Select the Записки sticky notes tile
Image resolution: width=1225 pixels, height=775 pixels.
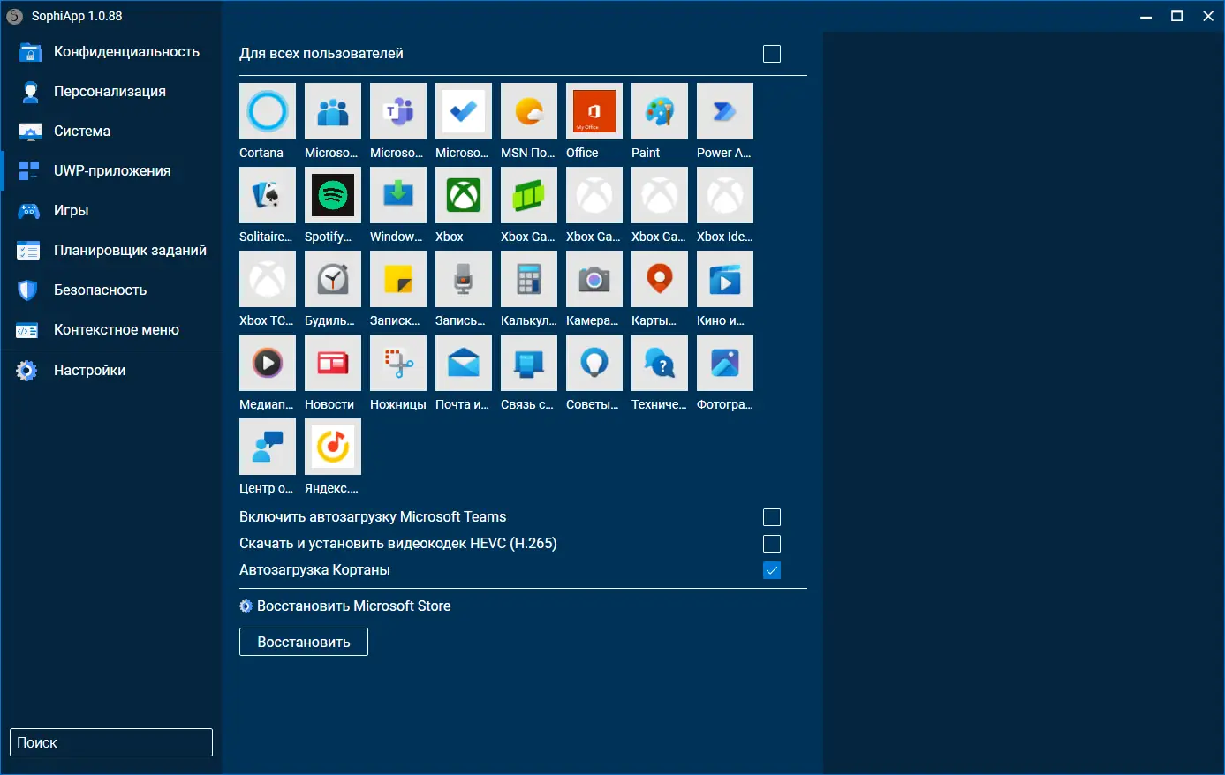click(398, 279)
